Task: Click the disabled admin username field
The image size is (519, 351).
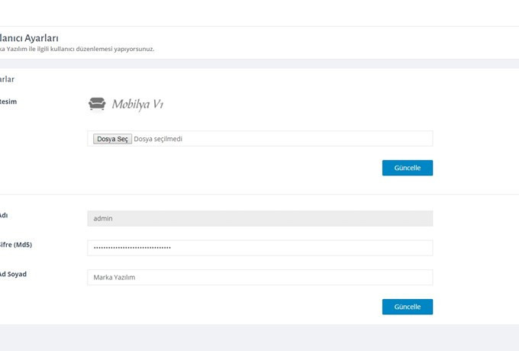Action: pos(259,218)
